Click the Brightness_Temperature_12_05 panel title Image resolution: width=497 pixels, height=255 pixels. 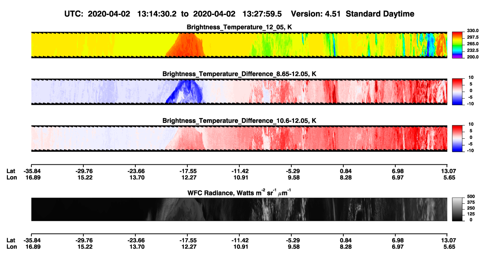coord(239,27)
